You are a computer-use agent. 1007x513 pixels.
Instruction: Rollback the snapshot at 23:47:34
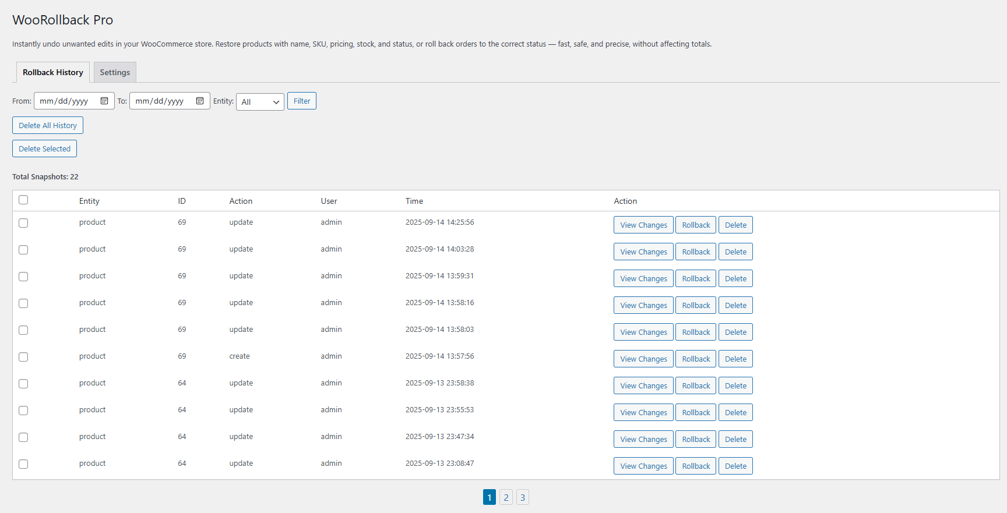(696, 439)
